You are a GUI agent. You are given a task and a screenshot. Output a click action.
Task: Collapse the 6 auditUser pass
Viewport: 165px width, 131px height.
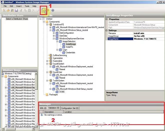47,72
